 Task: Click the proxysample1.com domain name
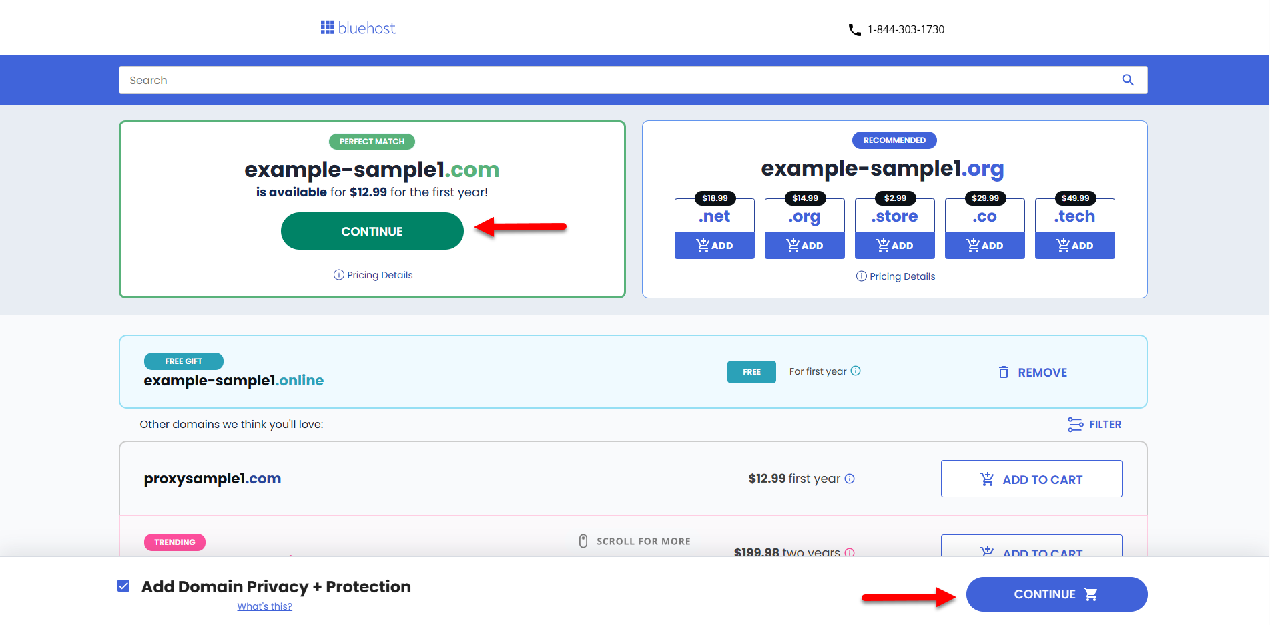click(x=212, y=479)
